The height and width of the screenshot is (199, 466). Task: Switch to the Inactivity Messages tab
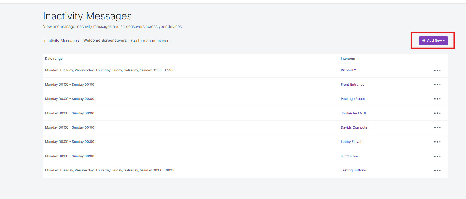pyautogui.click(x=61, y=41)
